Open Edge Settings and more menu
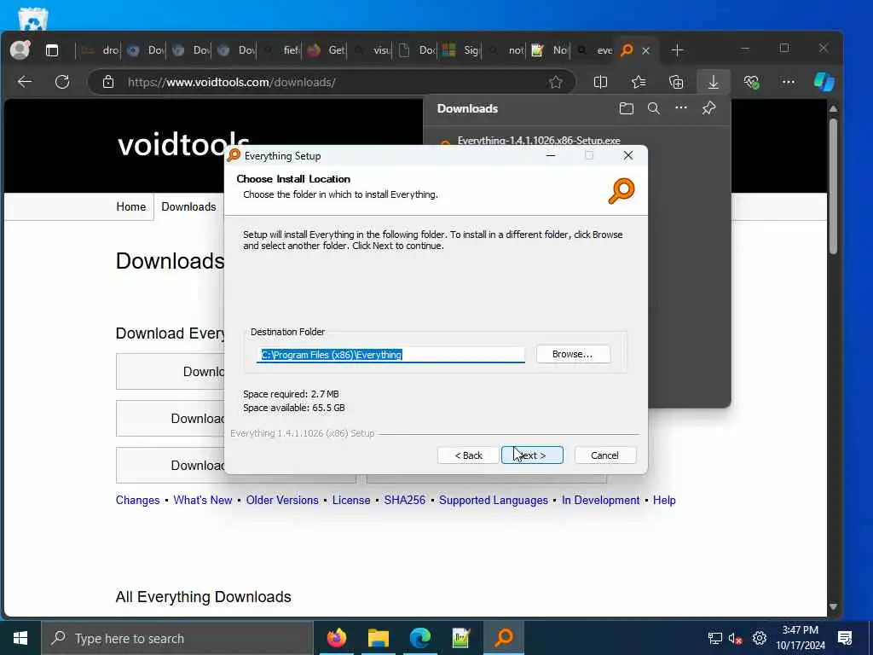873x655 pixels. coord(789,82)
